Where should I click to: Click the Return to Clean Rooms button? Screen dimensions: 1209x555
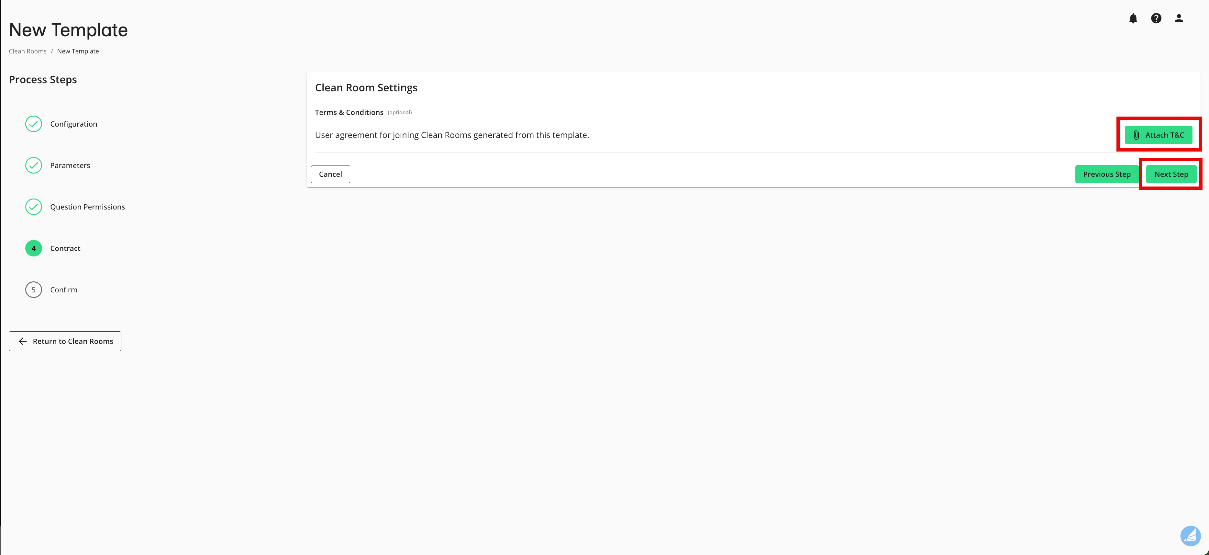[x=65, y=341]
